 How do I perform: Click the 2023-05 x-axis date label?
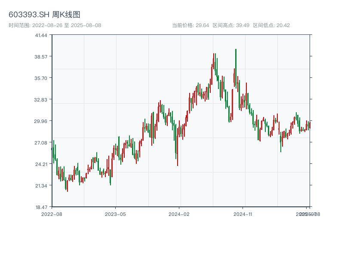[115, 214]
